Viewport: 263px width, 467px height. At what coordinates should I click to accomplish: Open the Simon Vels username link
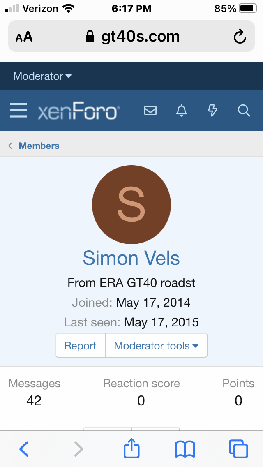(131, 258)
